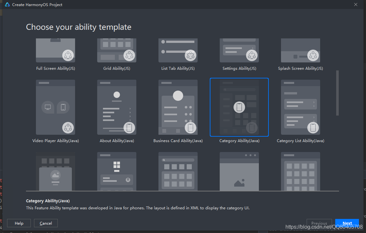This screenshot has width=366, height=233.
Task: Click the Category List Ability(Java) label
Action: (301, 141)
